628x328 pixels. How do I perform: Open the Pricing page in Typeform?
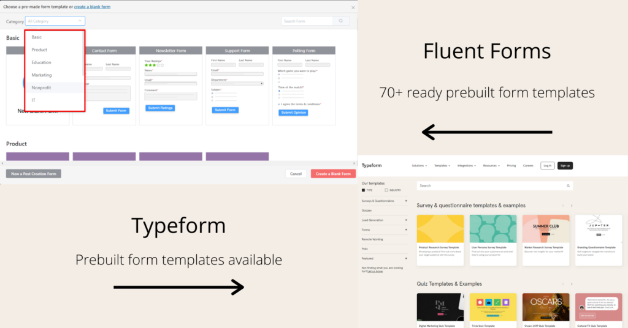[x=511, y=165]
